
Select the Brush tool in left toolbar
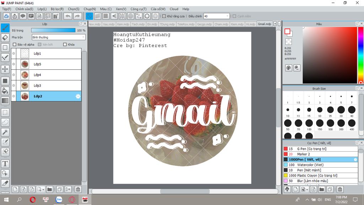pyautogui.click(x=5, y=28)
